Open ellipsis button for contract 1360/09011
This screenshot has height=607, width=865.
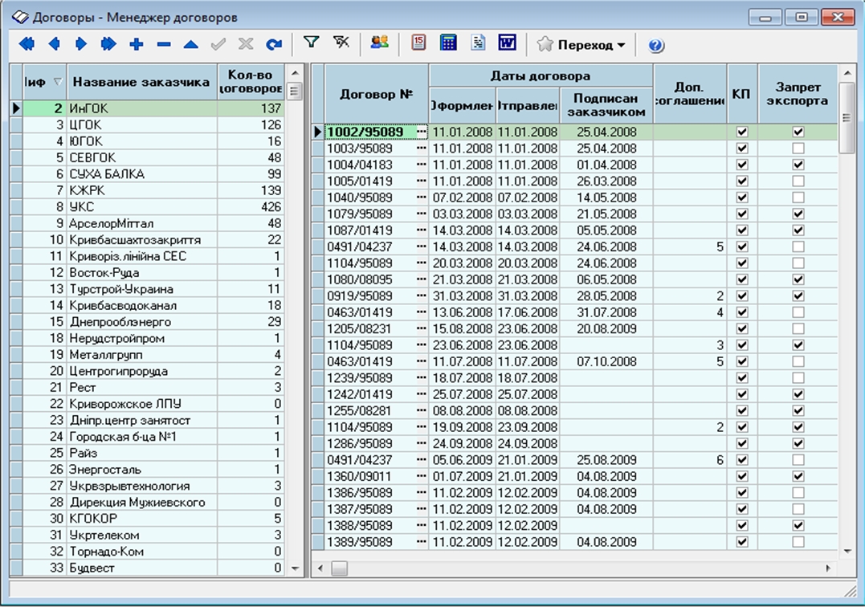[422, 476]
